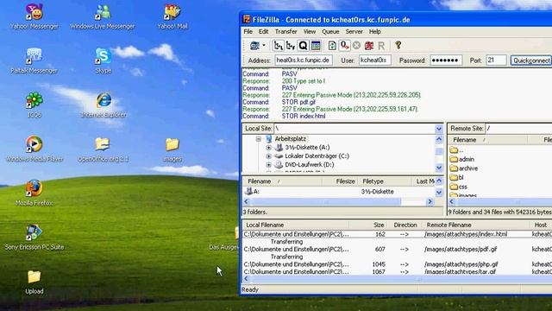552x311 pixels.
Task: Toggle remote directory tree view icon
Action: coord(291,46)
